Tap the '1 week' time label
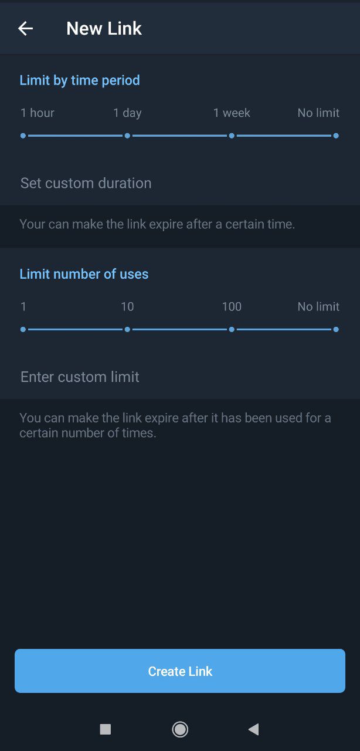The height and width of the screenshot is (751, 360). tap(232, 113)
